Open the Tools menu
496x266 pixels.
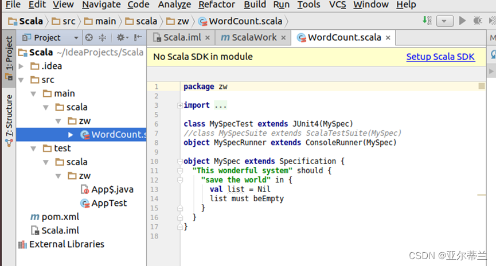308,5
